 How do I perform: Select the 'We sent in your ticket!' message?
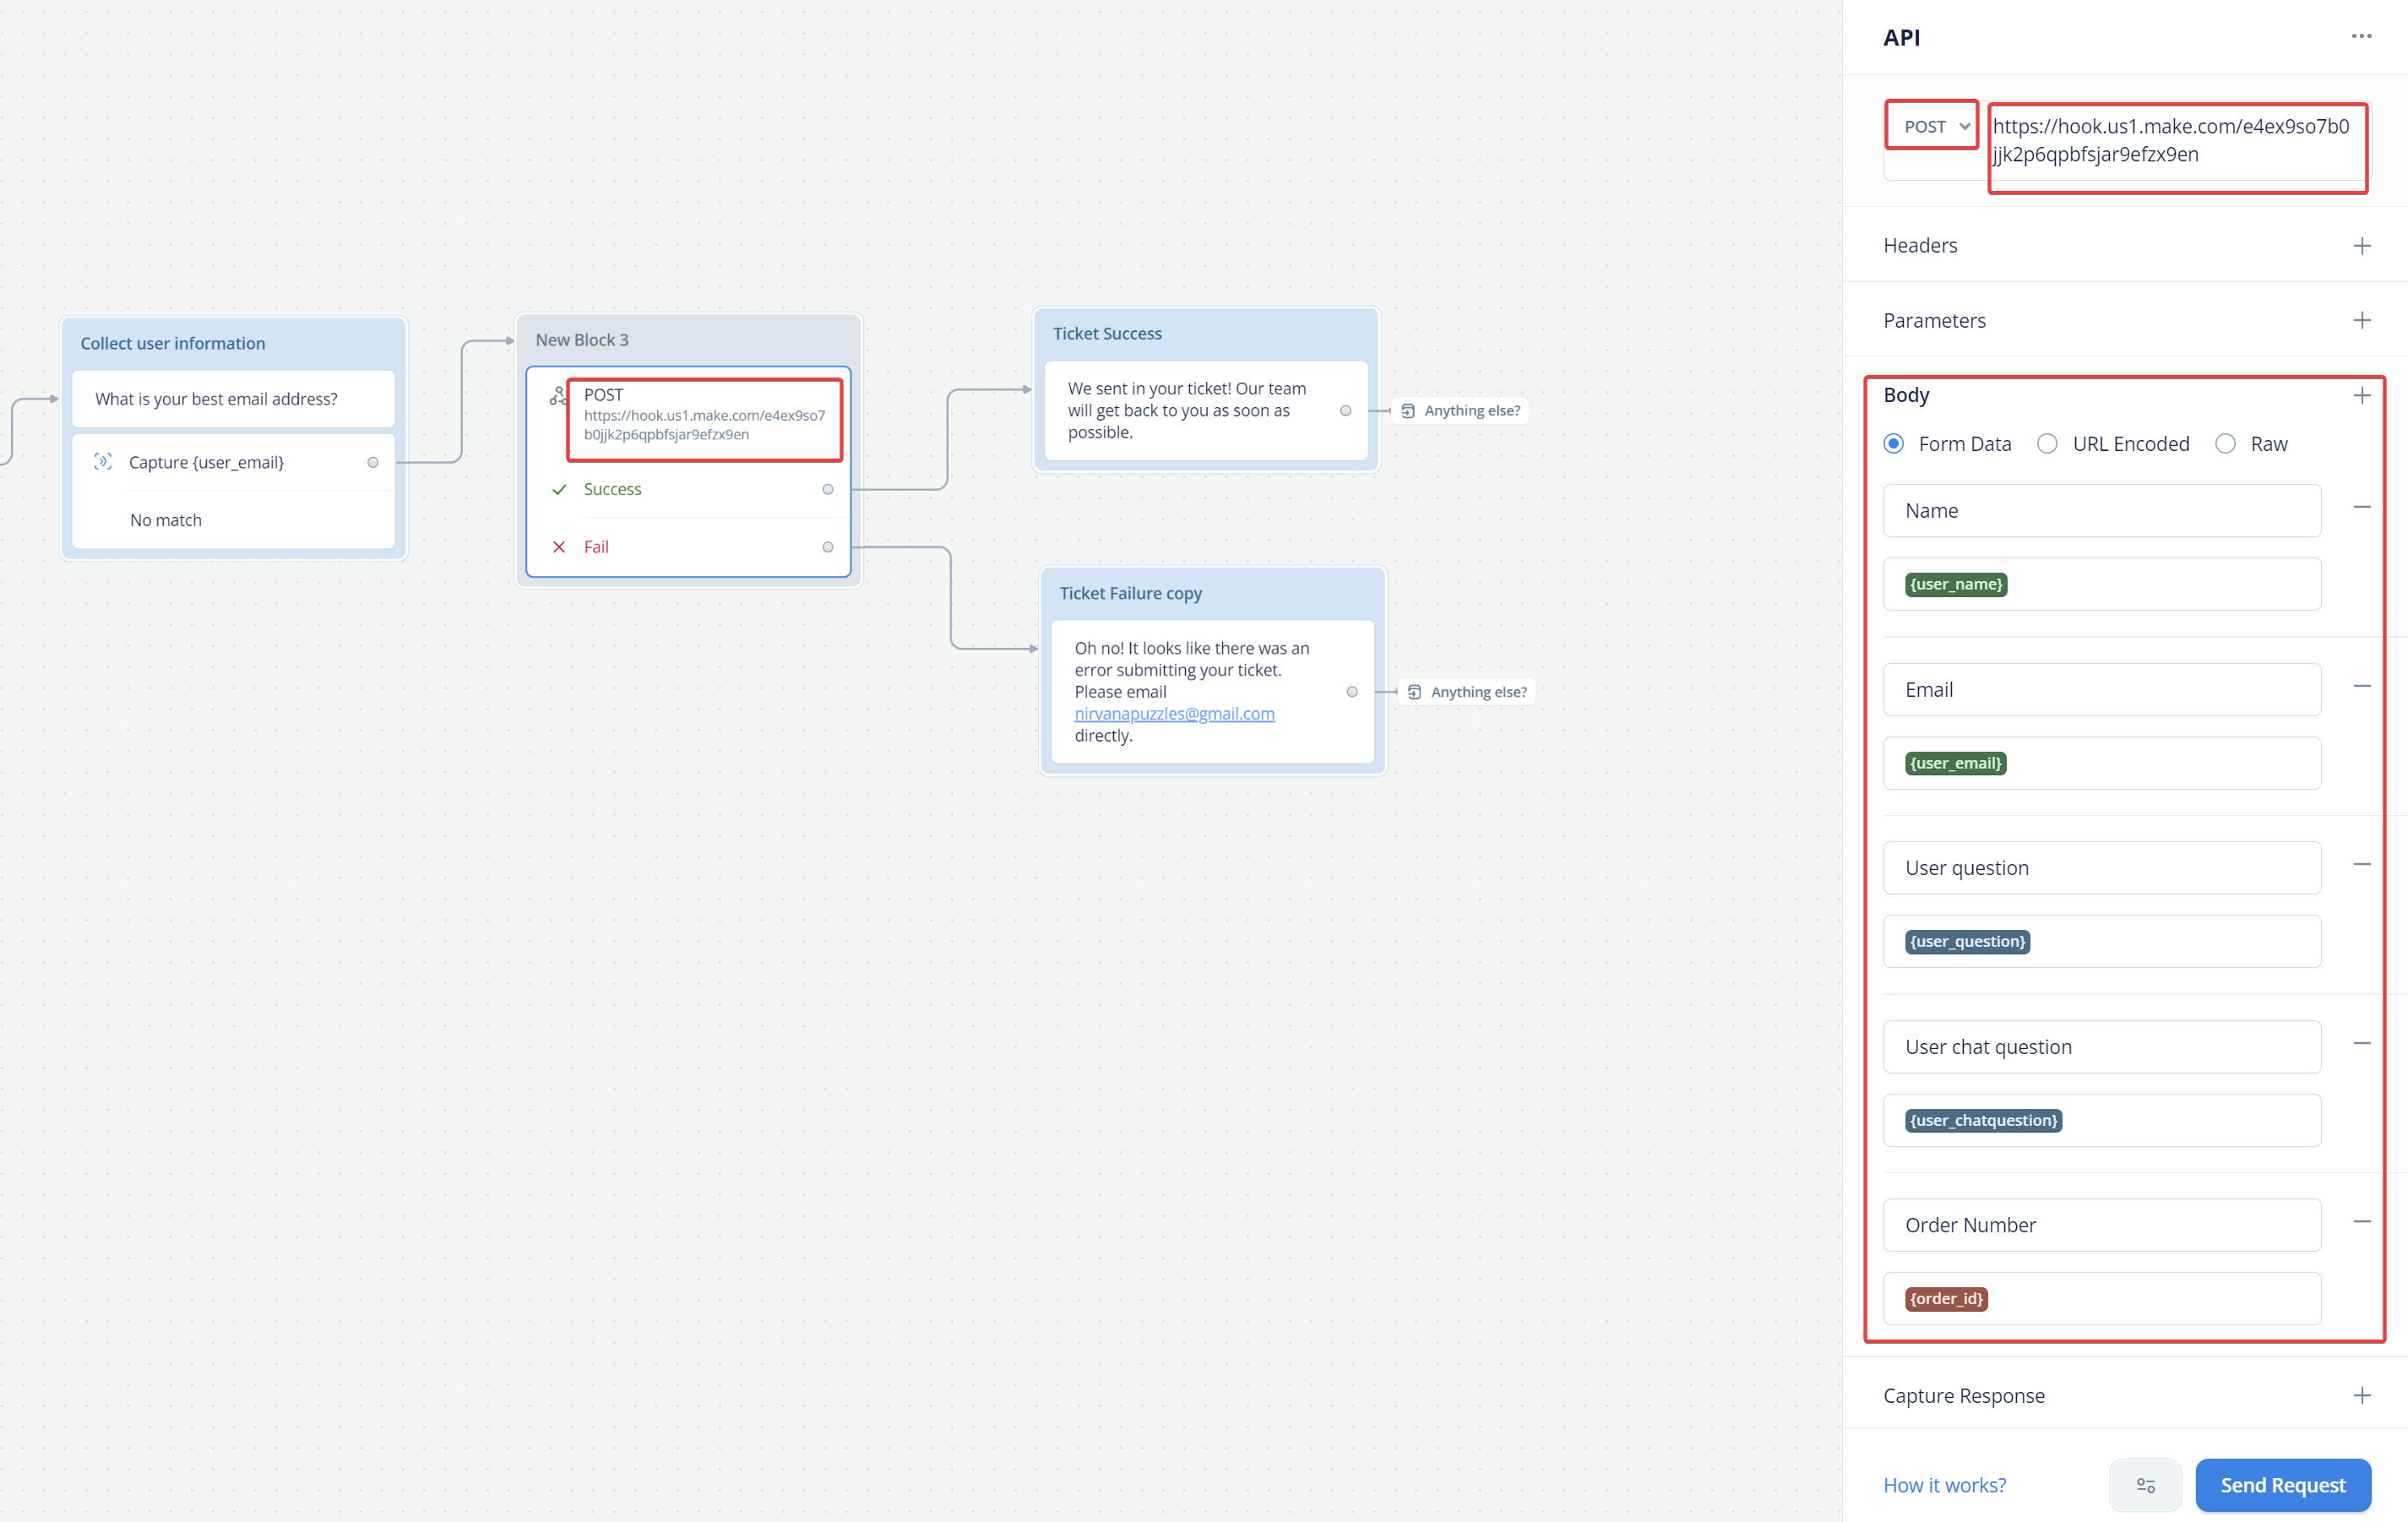[1205, 411]
